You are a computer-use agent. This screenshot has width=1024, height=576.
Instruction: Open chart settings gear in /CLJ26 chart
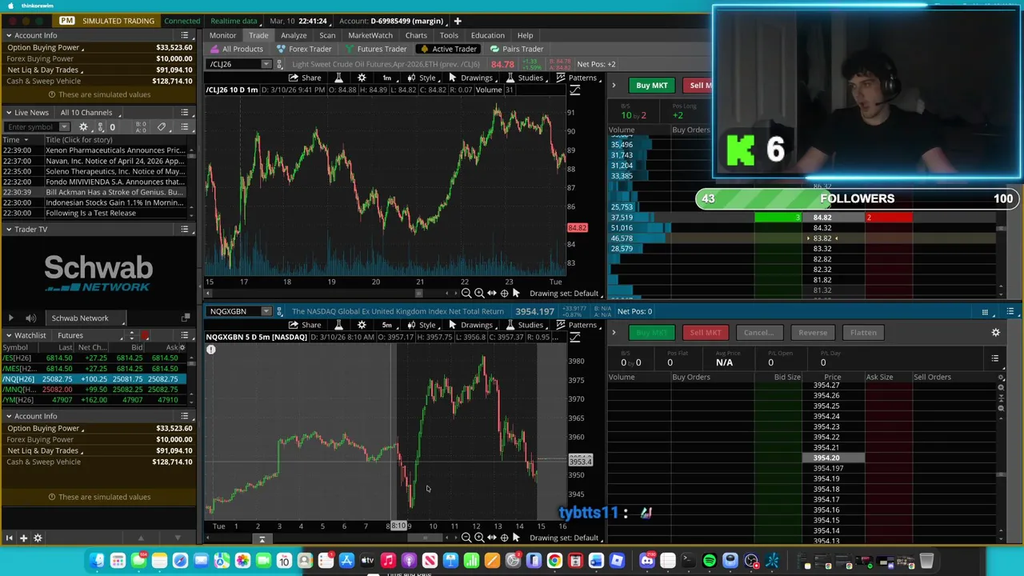click(x=362, y=78)
